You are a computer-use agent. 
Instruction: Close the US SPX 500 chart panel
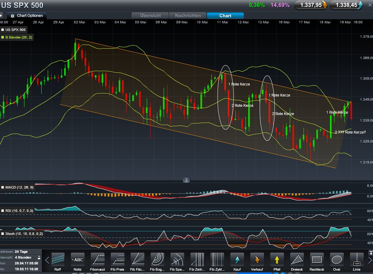(370, 5)
